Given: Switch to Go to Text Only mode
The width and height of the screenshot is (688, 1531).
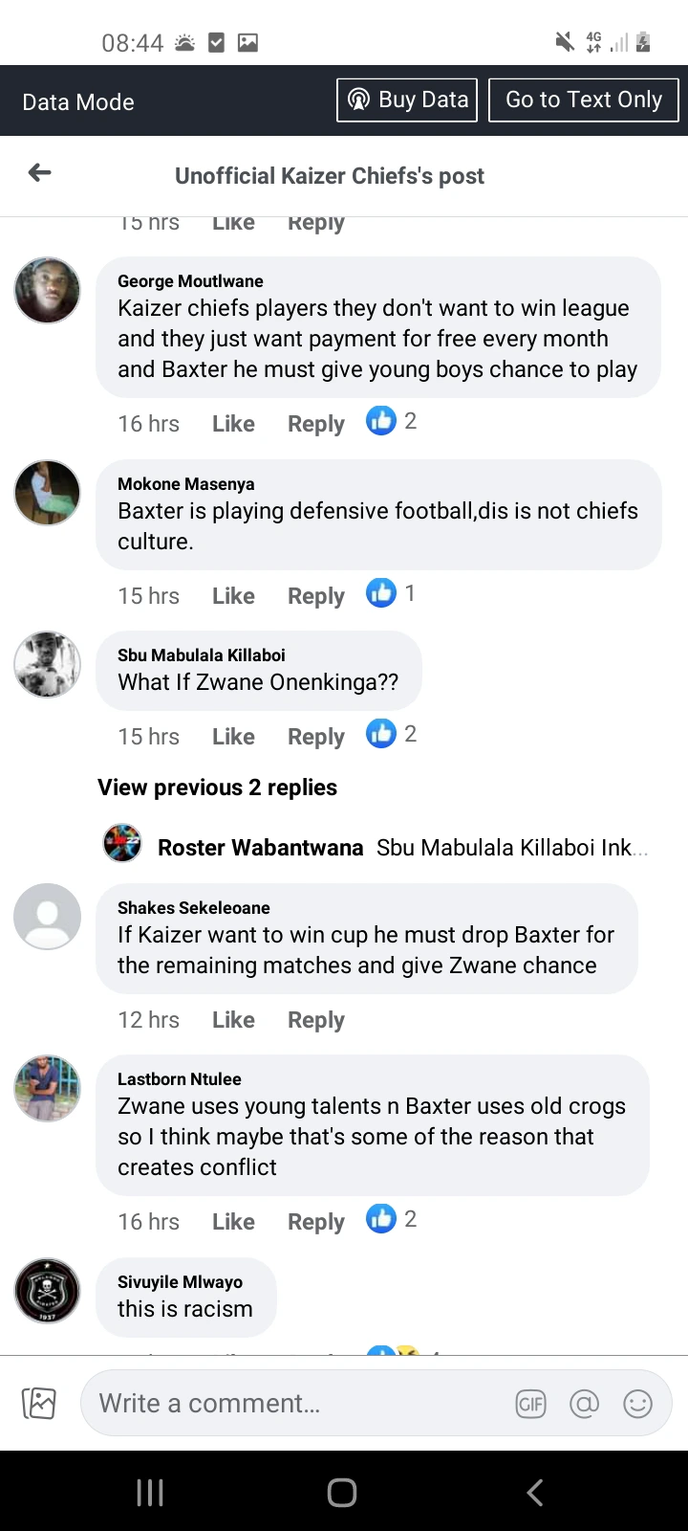Looking at the screenshot, I should pos(584,99).
